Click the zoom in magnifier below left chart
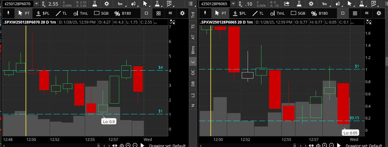This screenshot has width=388, height=147. click(128, 145)
